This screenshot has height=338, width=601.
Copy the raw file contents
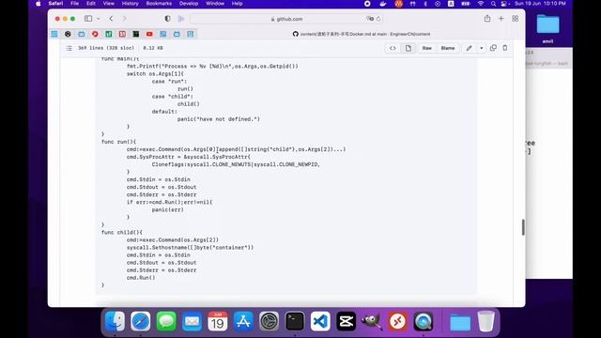(x=493, y=48)
